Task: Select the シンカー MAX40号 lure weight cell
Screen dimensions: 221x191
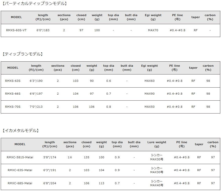Action: tap(157, 183)
